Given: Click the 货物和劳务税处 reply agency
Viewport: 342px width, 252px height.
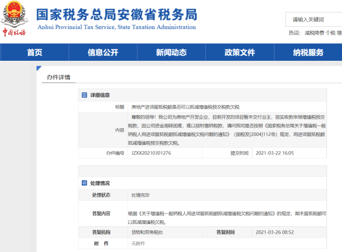Looking at the screenshot, I should [x=147, y=232].
